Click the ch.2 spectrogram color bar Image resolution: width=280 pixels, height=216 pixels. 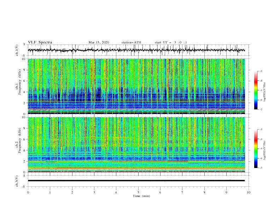click(x=256, y=149)
